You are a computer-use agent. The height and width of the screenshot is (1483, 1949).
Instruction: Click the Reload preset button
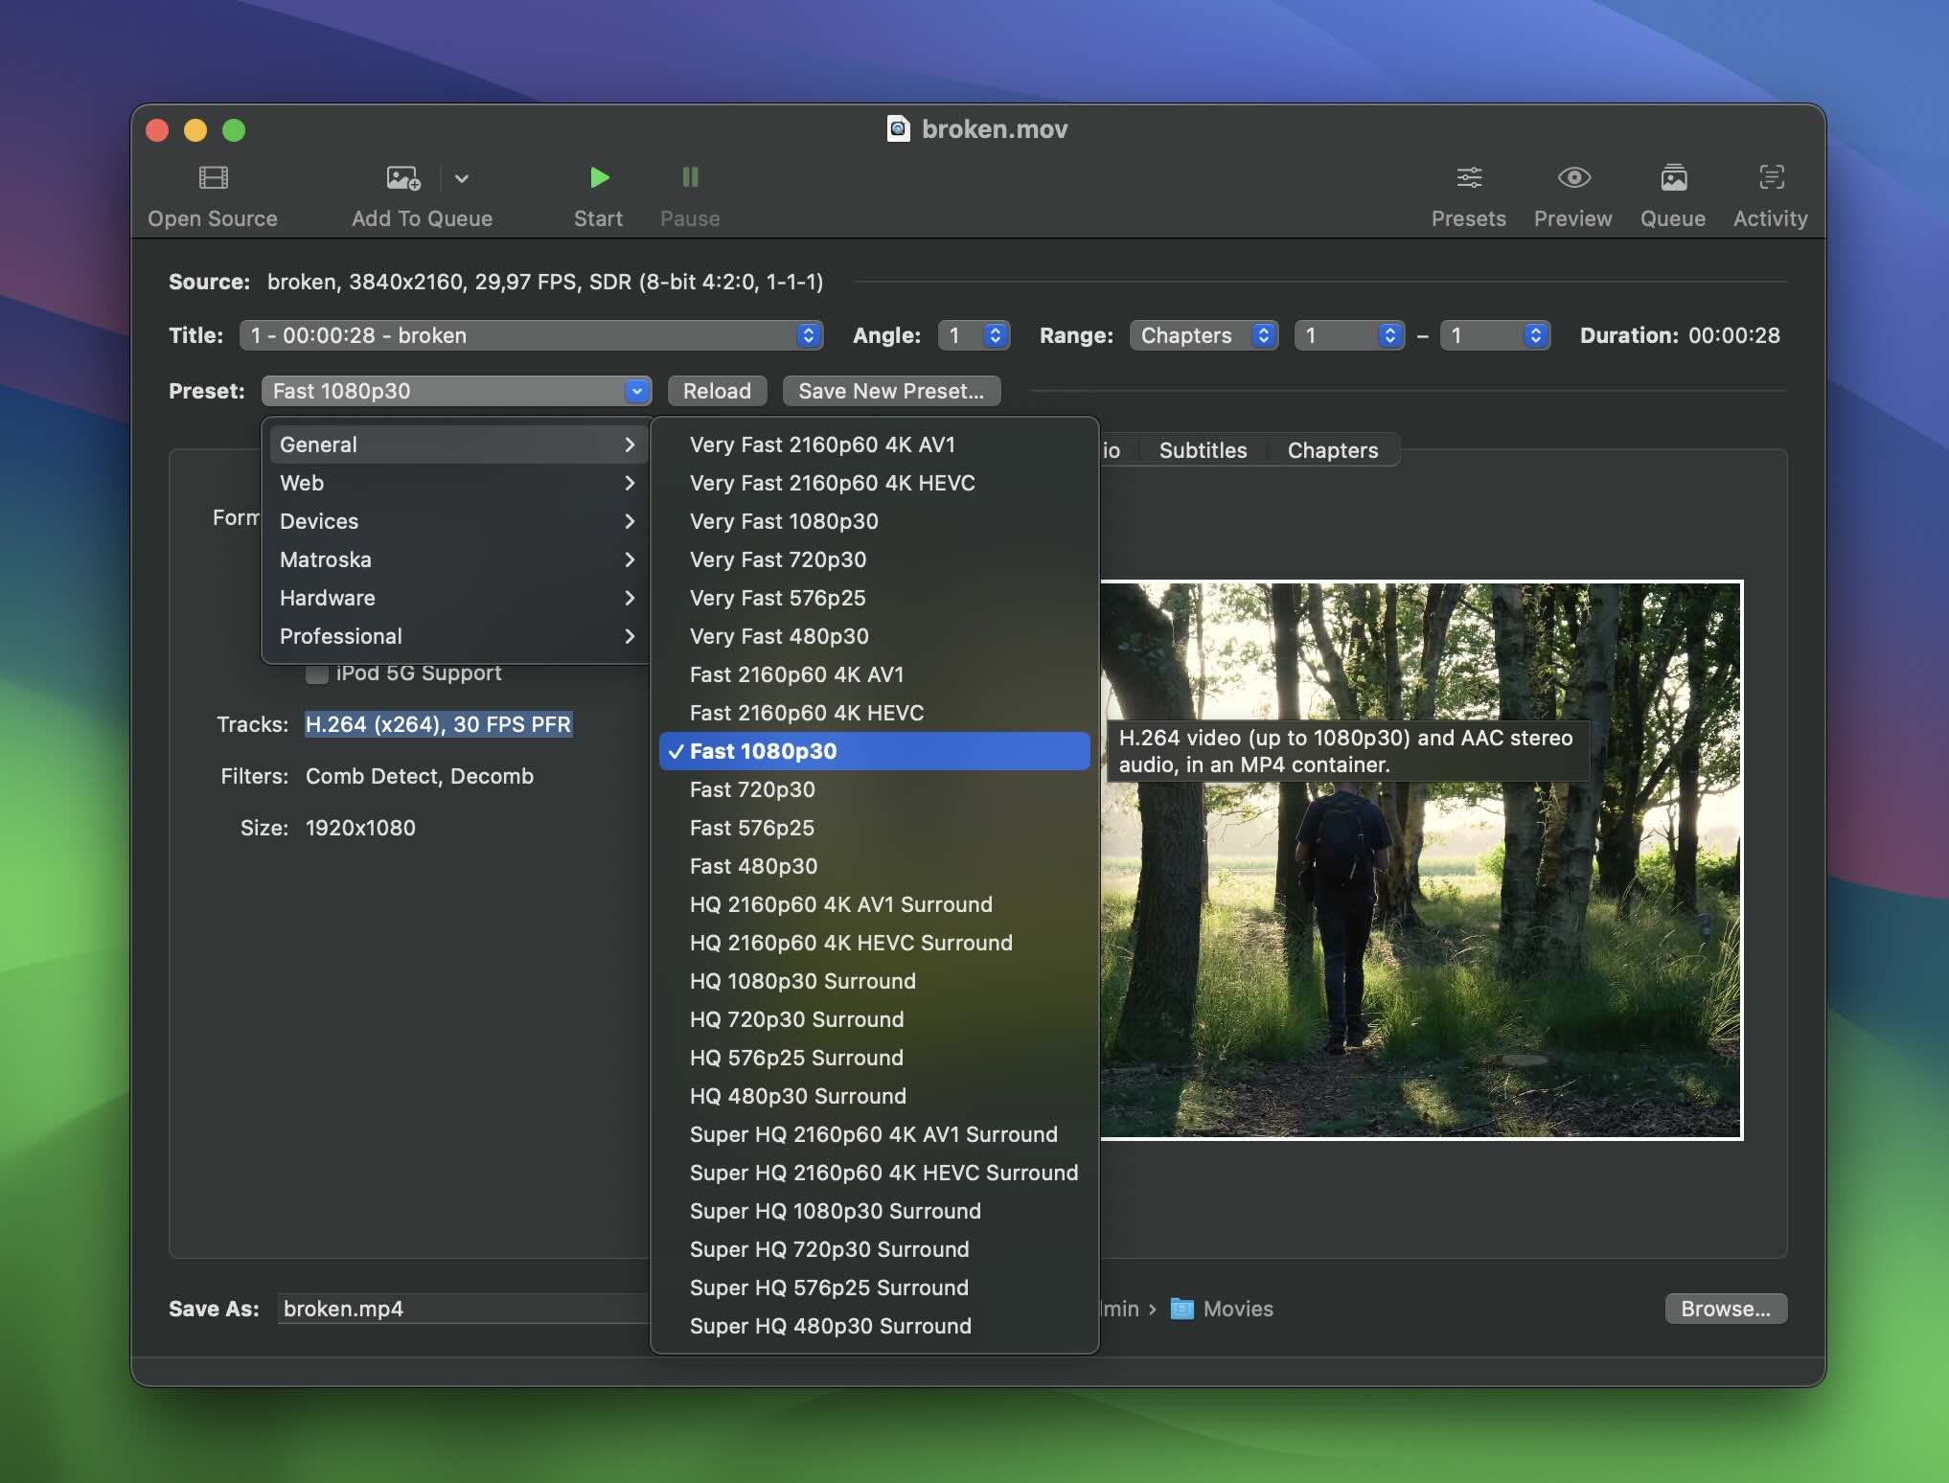coord(717,391)
